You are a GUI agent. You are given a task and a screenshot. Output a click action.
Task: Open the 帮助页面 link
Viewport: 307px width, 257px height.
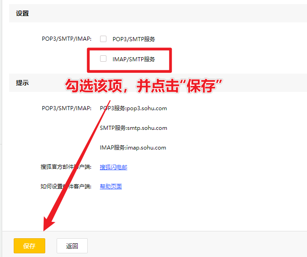(x=111, y=186)
